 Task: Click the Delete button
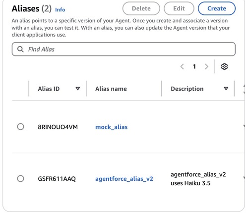click(x=141, y=8)
